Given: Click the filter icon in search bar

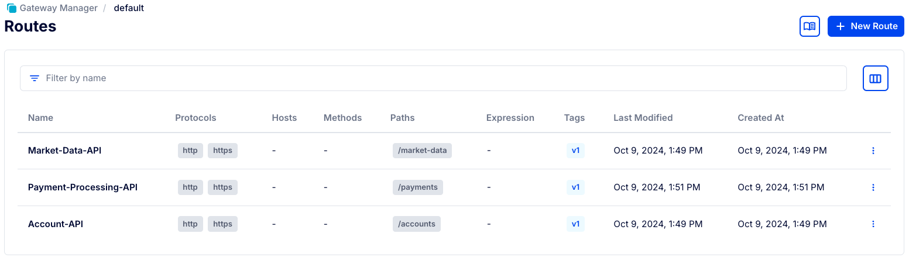Looking at the screenshot, I should (35, 78).
